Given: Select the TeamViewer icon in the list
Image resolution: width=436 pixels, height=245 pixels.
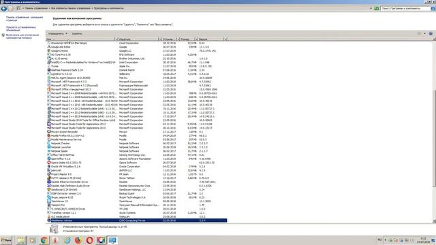Looking at the screenshot, I should pos(49,201).
